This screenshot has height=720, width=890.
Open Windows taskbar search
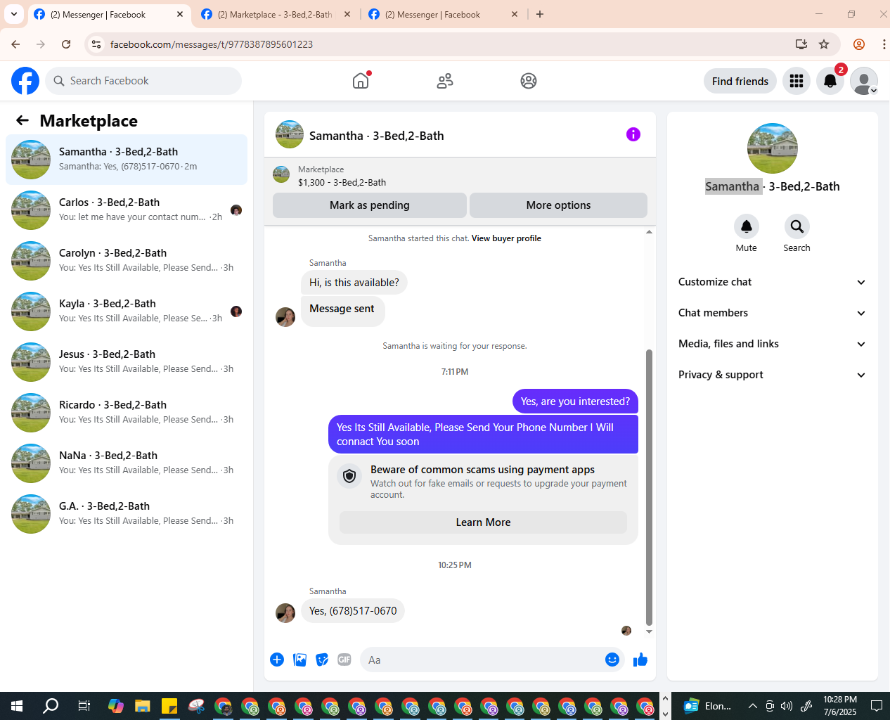51,706
